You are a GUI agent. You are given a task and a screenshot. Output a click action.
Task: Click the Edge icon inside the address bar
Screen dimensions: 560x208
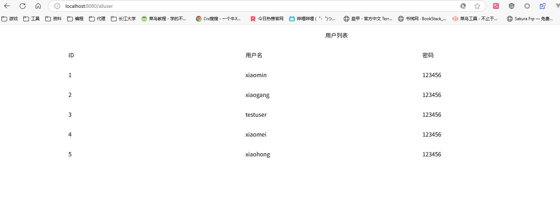coord(463,6)
